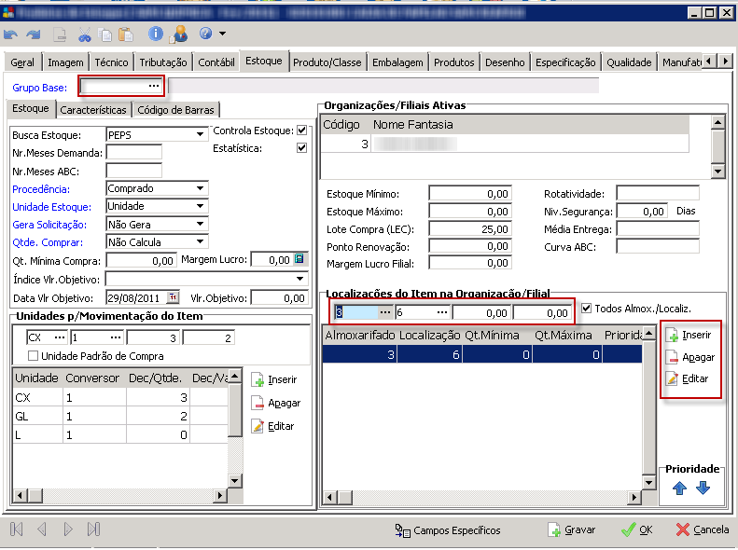The height and width of the screenshot is (550, 738).
Task: Click the Estoque Mínimo input field
Action: [x=470, y=194]
